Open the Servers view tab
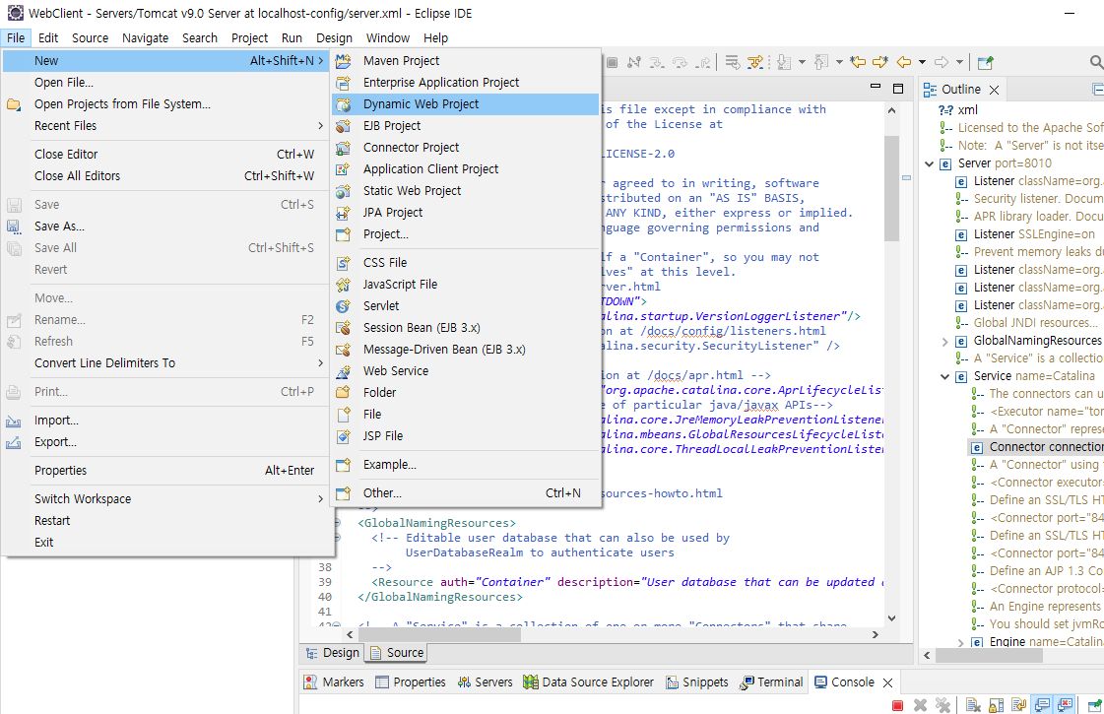 tap(486, 682)
